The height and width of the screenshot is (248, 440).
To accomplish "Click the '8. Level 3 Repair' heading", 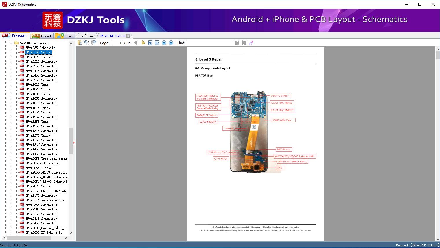I will click(209, 59).
